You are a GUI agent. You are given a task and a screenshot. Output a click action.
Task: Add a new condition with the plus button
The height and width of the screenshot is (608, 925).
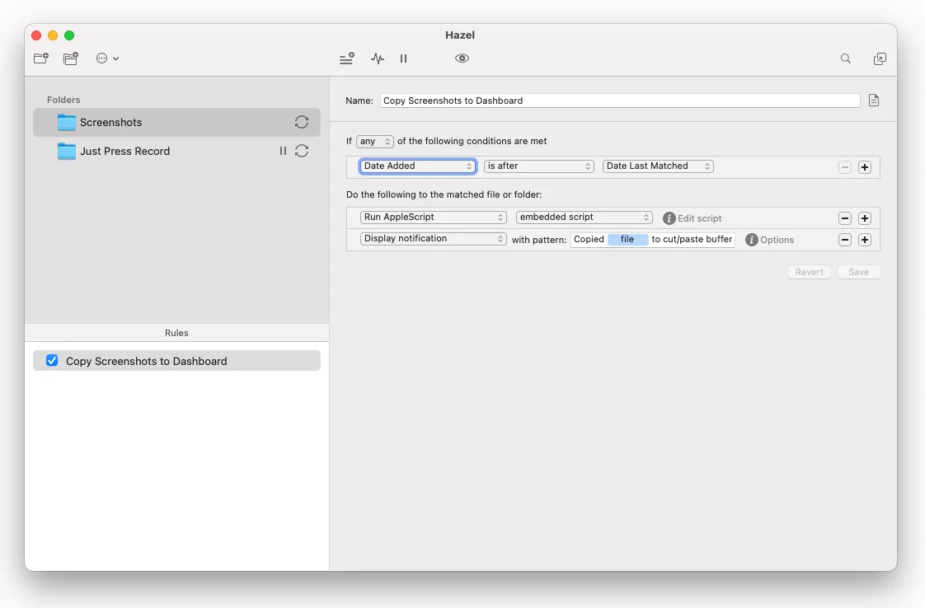865,166
